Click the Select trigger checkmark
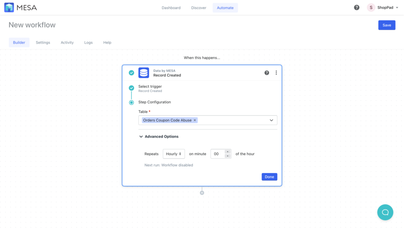Screen dimensions: 404x231 point(131,88)
